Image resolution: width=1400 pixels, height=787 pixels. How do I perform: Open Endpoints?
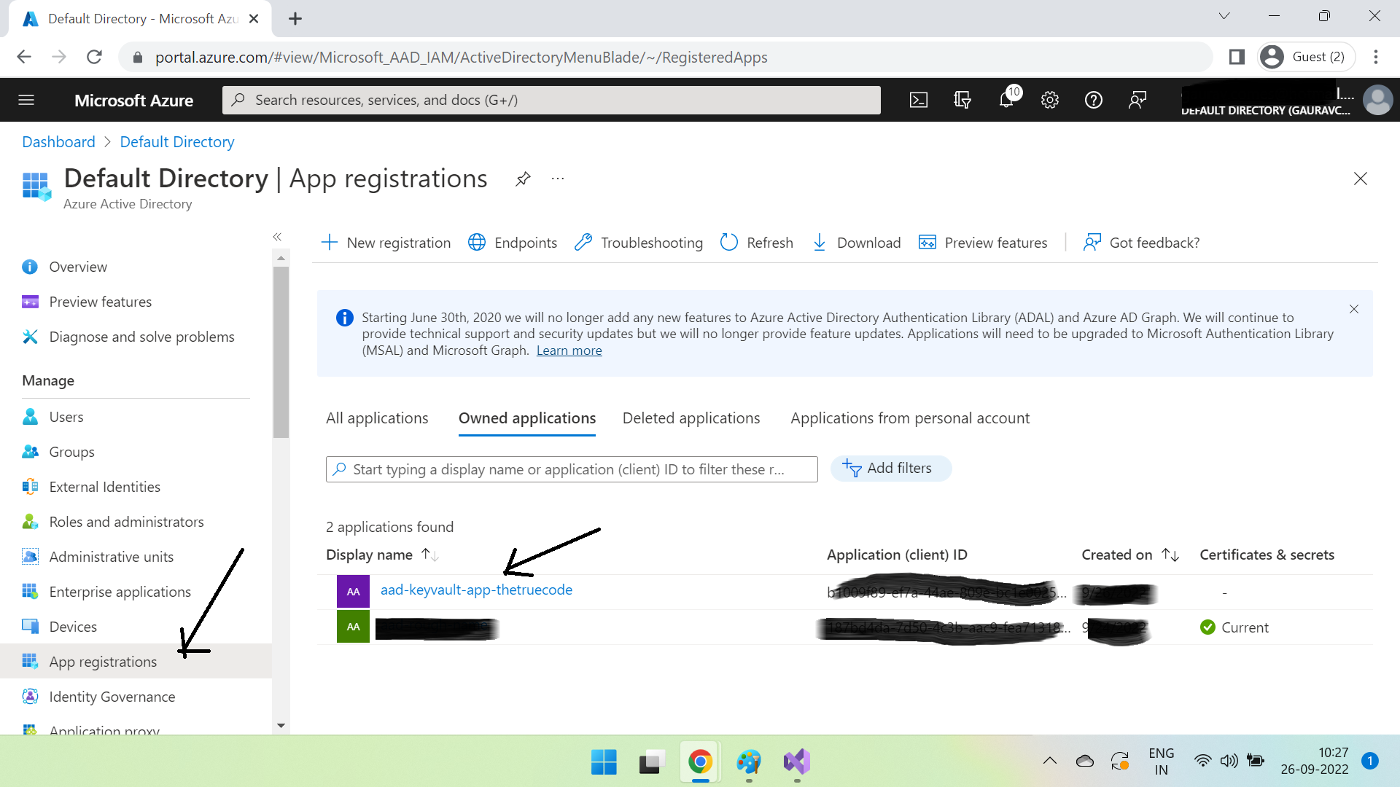(x=513, y=243)
